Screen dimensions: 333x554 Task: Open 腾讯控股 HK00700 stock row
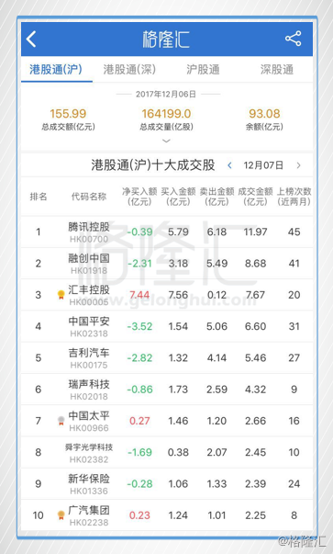pyautogui.click(x=167, y=232)
